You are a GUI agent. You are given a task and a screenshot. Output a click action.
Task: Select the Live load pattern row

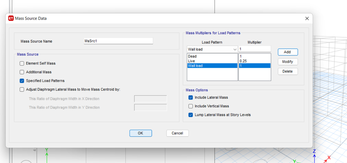tap(212, 61)
